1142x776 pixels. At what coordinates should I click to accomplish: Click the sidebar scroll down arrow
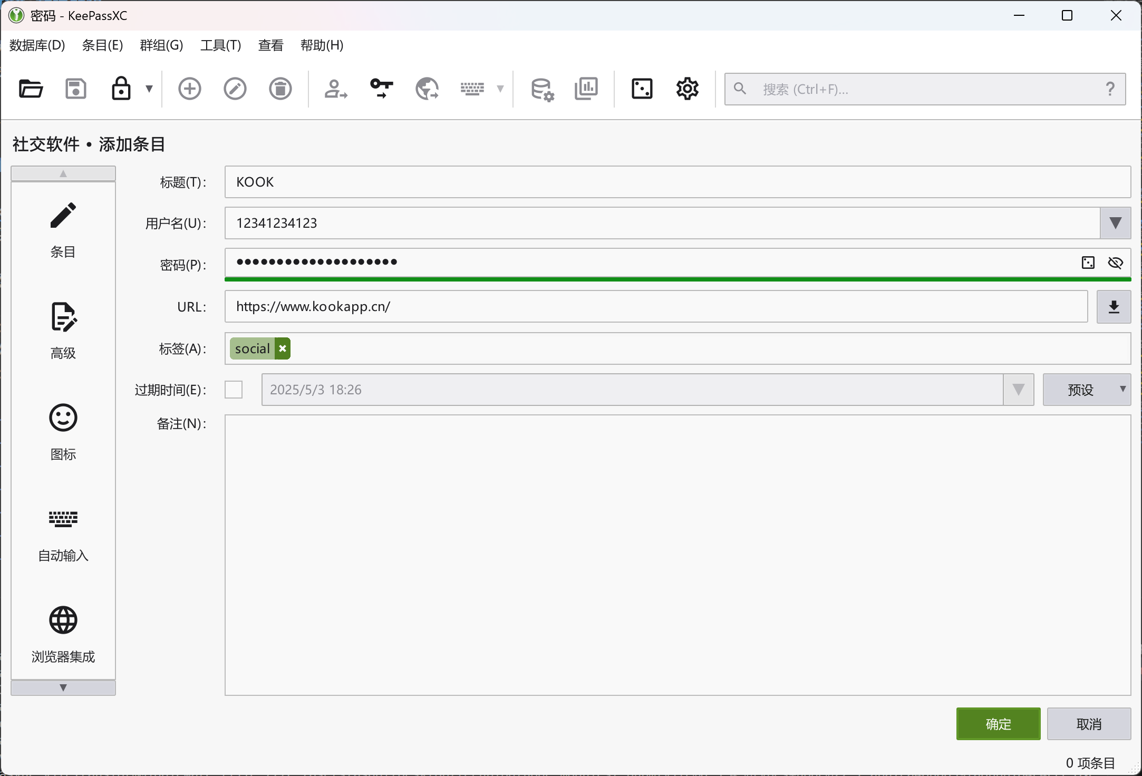[x=63, y=687]
